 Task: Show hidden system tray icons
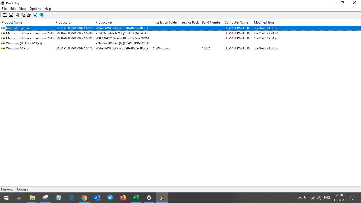pyautogui.click(x=300, y=198)
